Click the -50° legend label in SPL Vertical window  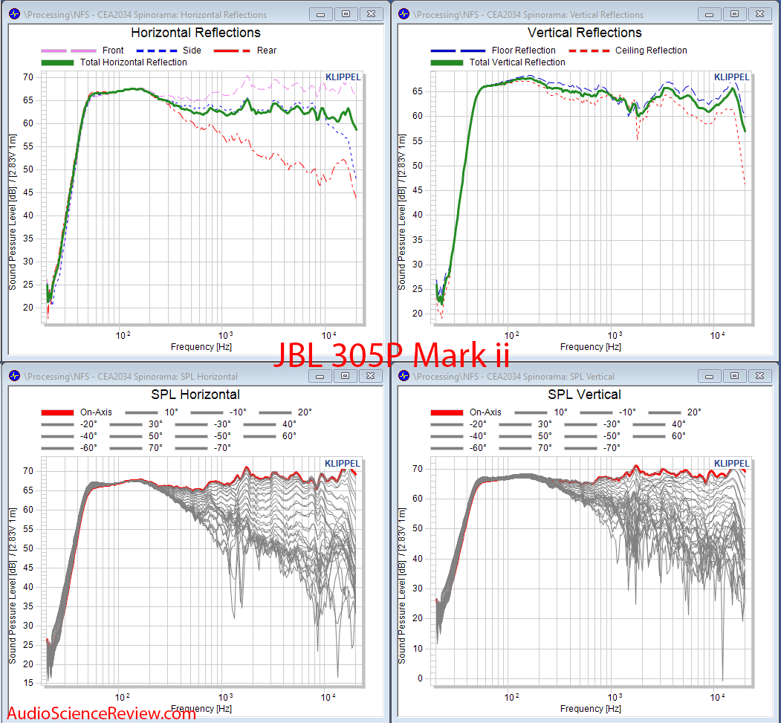pos(612,436)
